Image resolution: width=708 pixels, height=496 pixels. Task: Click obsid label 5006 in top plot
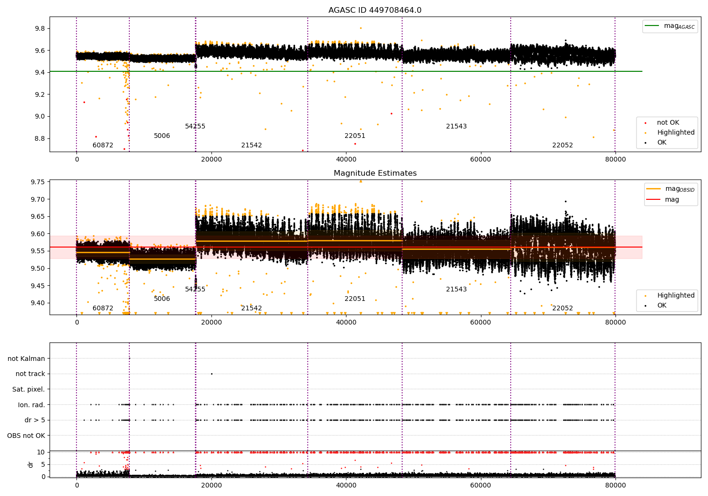click(x=162, y=136)
